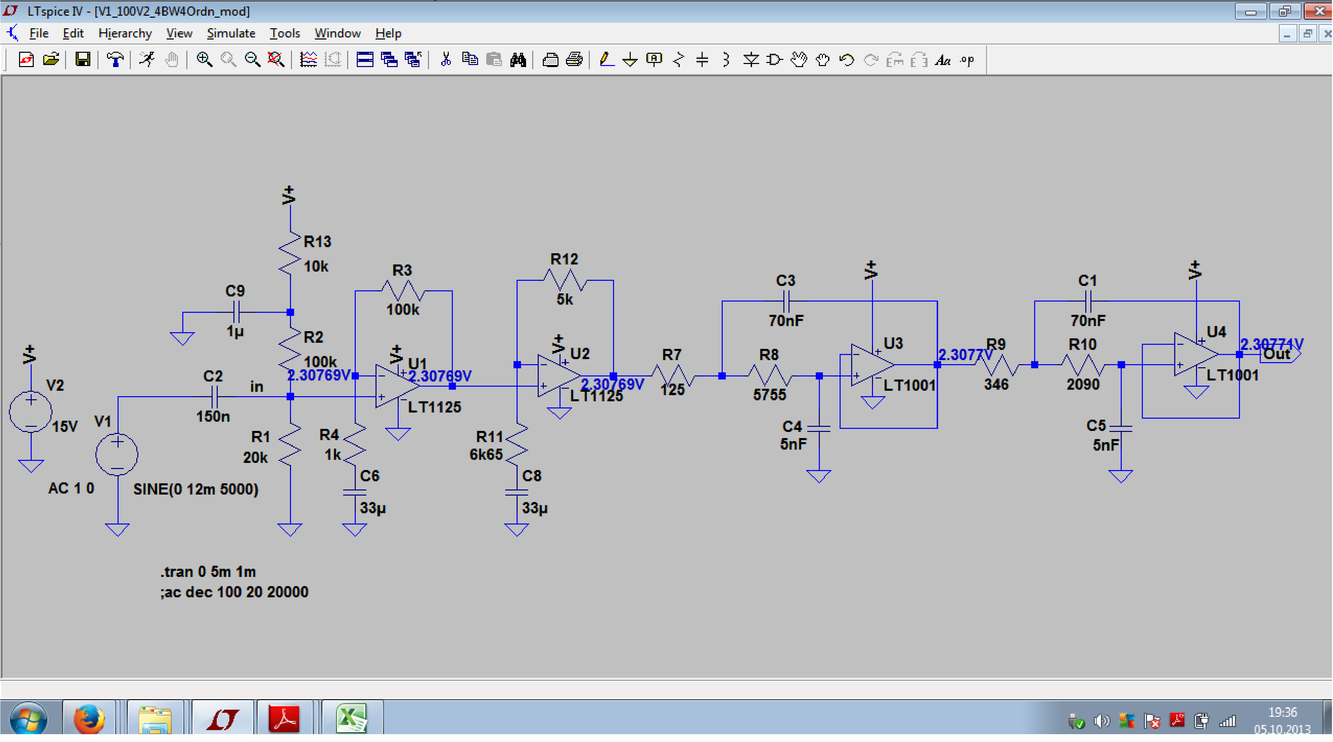
Task: Open the Simulate menu
Action: 231,33
